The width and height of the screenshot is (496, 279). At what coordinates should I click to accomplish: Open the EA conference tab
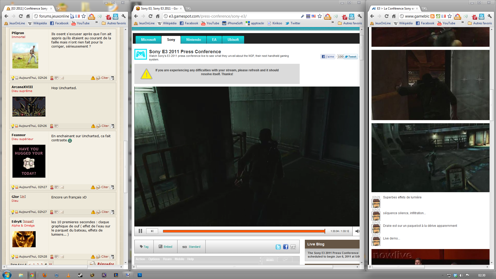tap(214, 40)
